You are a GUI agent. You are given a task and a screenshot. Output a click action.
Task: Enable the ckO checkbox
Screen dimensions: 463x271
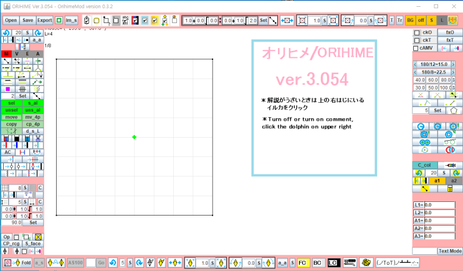point(417,32)
